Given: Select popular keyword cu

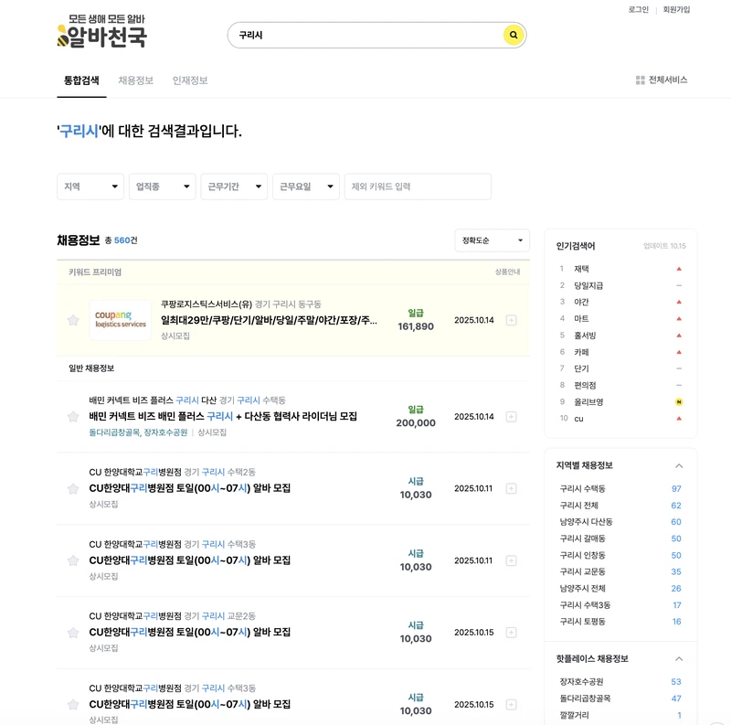Looking at the screenshot, I should tap(578, 419).
